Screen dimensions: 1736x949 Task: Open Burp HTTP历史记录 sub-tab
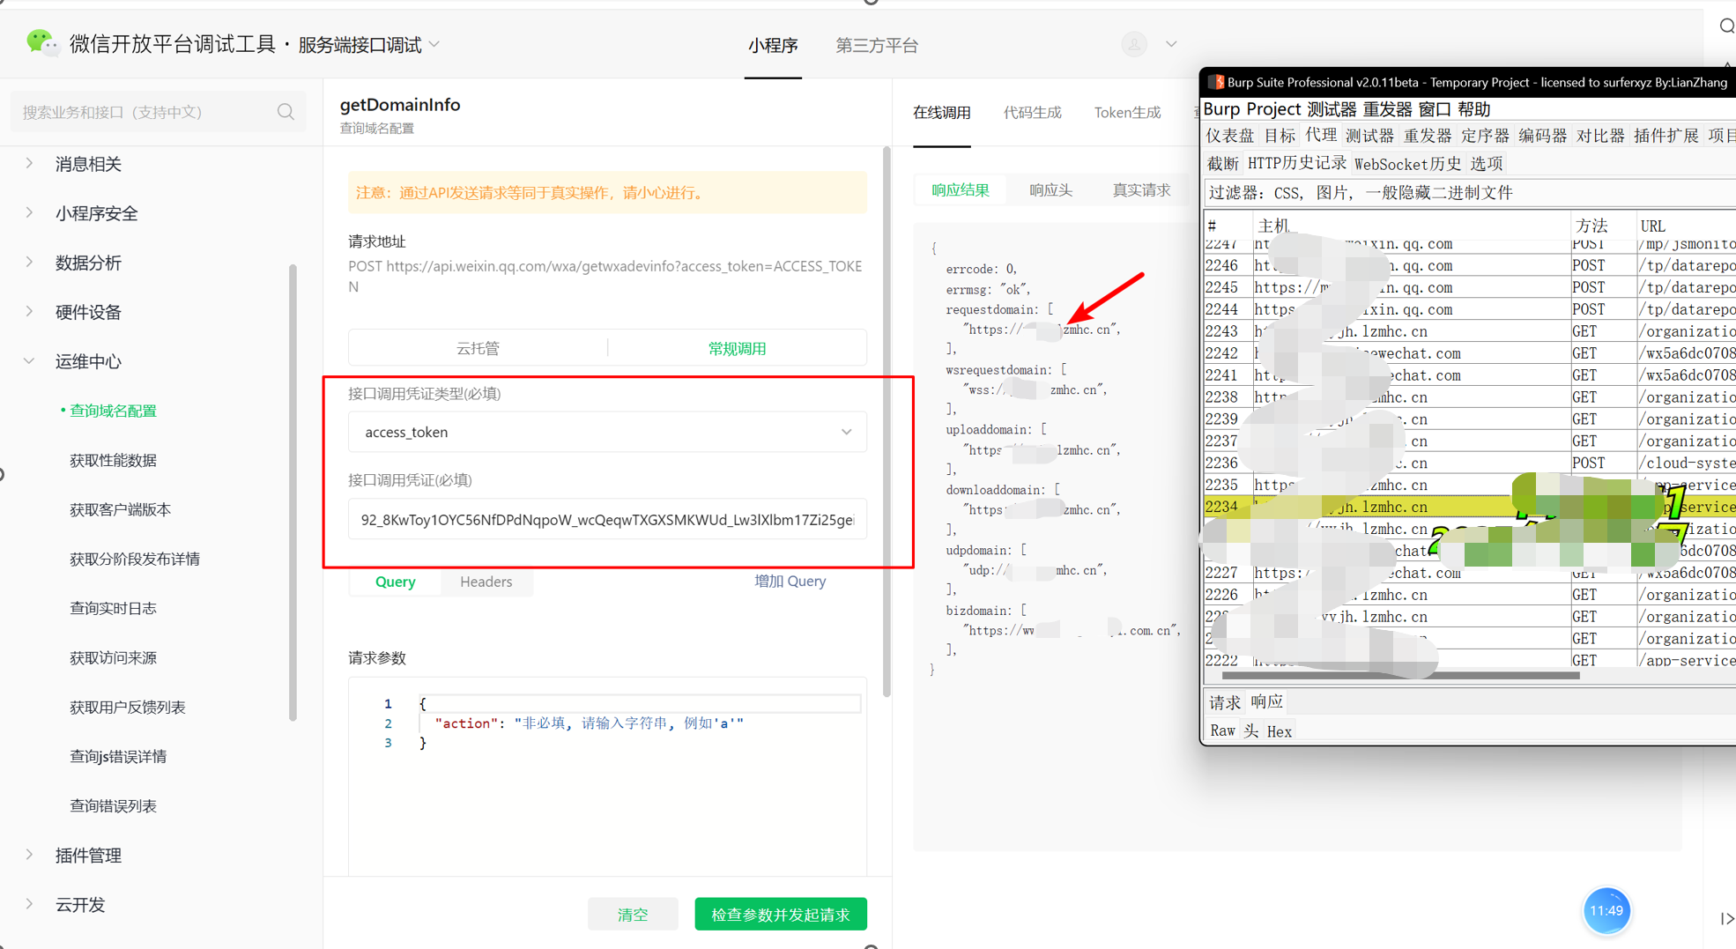tap(1296, 164)
